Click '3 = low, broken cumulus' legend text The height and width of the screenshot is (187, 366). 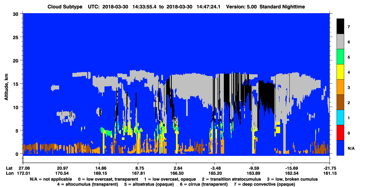(293, 179)
